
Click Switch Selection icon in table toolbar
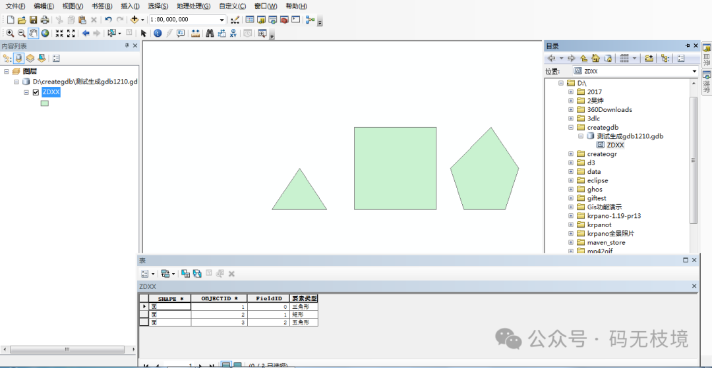click(x=196, y=274)
